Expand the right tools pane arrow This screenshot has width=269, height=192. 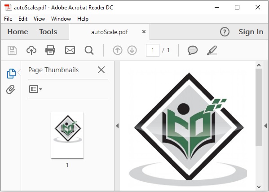pyautogui.click(x=265, y=126)
